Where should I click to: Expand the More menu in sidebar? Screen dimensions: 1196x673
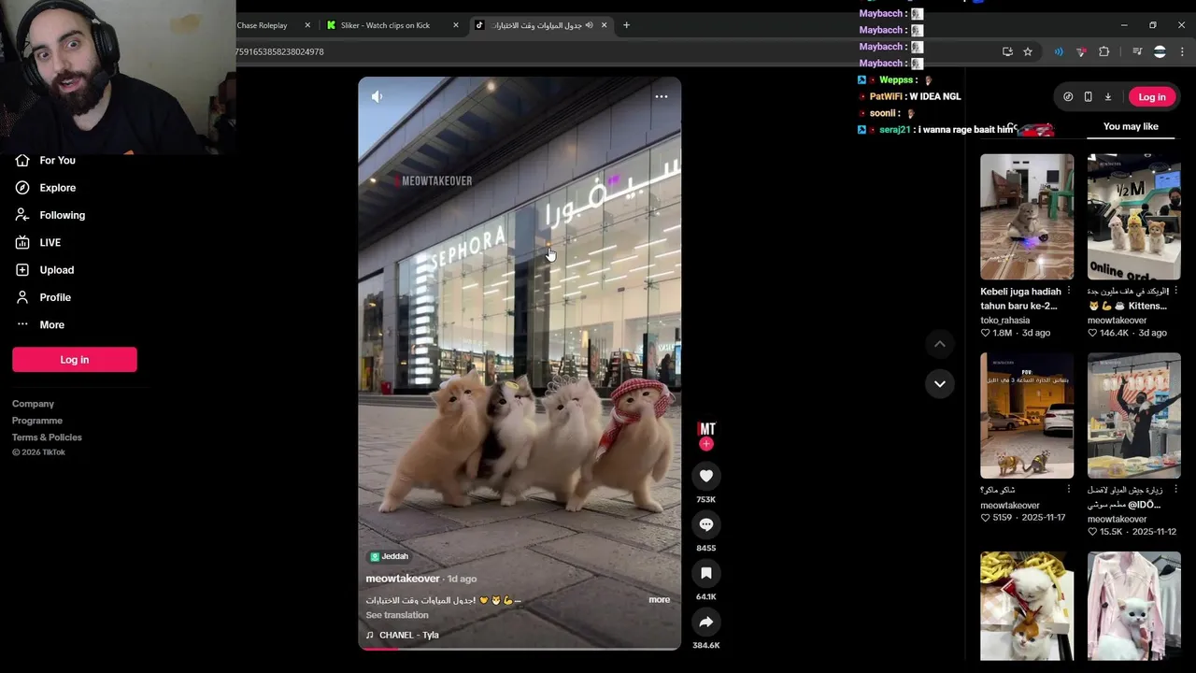click(40, 324)
